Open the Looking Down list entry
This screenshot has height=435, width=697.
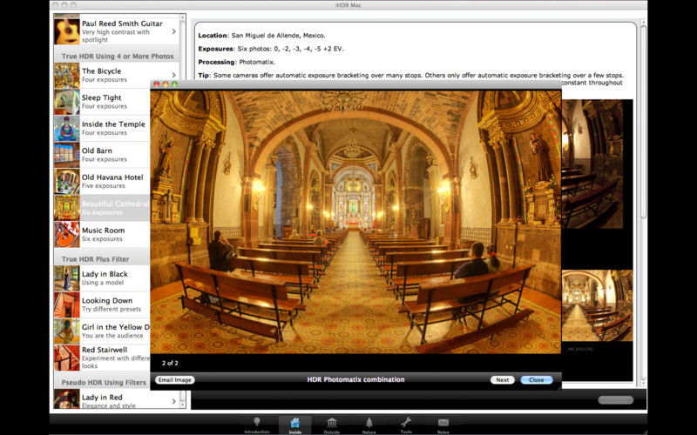click(101, 304)
